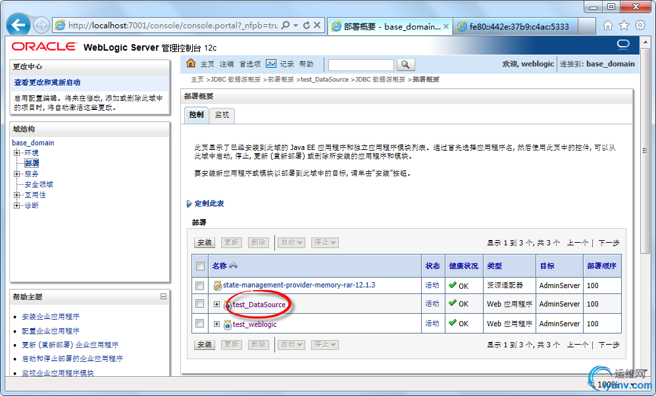656x396 pixels.
Task: Click the 主页 toolbar link
Action: coord(207,64)
